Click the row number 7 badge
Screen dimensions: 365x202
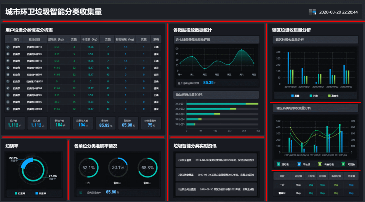(8, 47)
